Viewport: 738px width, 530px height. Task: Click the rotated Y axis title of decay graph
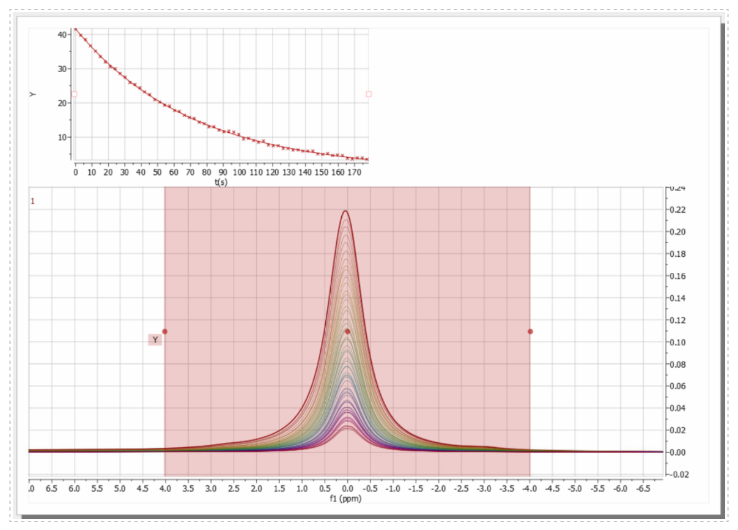tap(33, 94)
